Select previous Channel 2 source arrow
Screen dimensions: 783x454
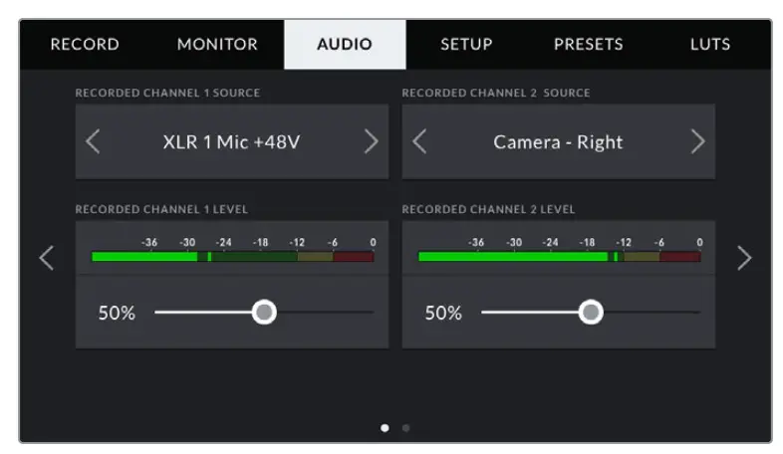[x=419, y=141]
